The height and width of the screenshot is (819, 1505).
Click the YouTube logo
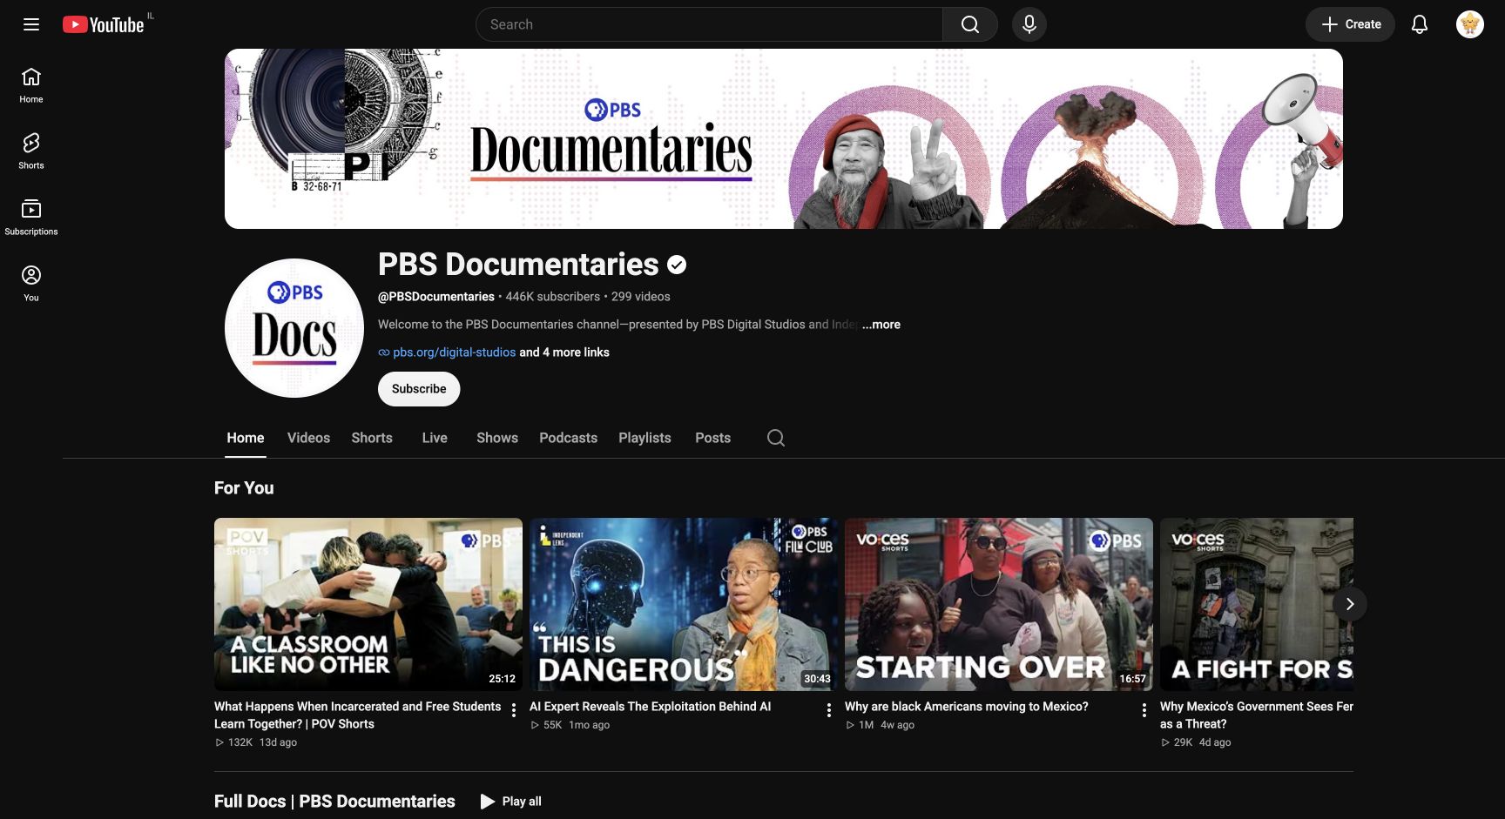coord(104,24)
